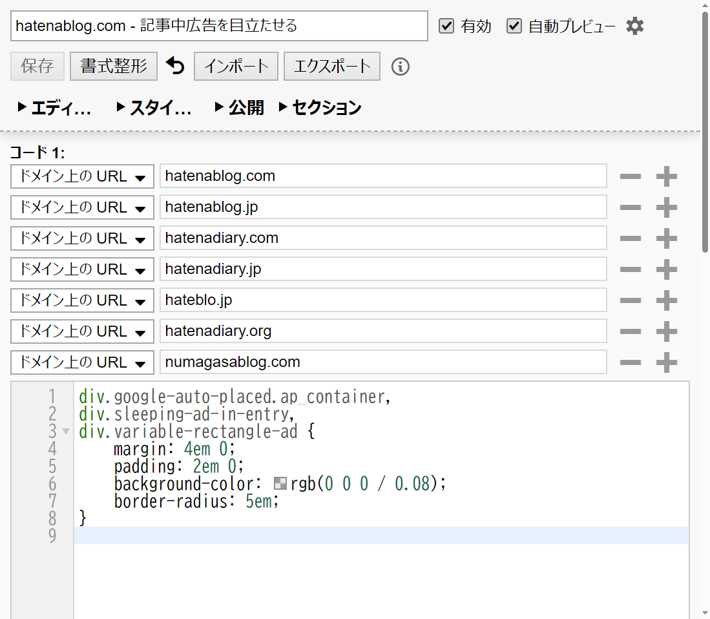Click the numagasablog.com URL input field
The image size is (710, 619).
(x=383, y=362)
